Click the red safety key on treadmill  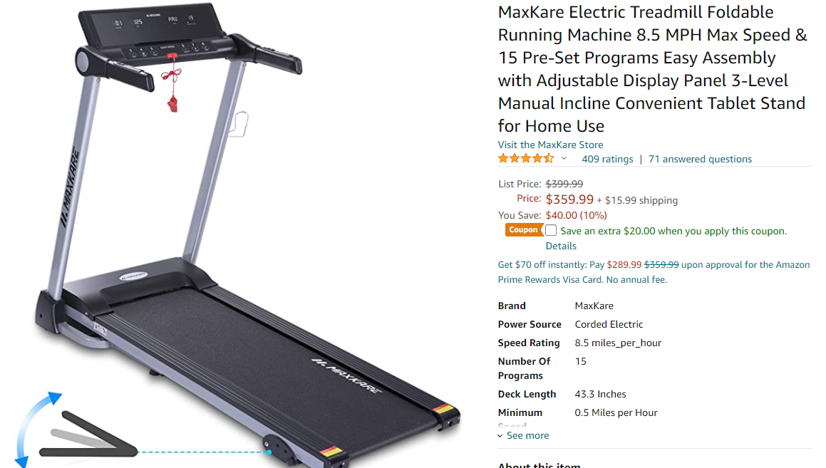pyautogui.click(x=172, y=84)
